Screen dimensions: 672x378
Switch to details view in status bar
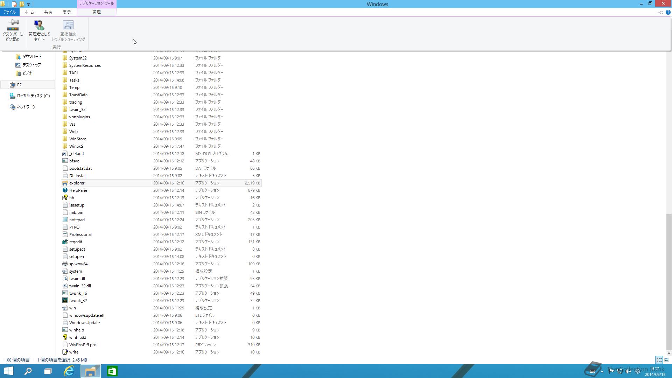click(x=659, y=360)
